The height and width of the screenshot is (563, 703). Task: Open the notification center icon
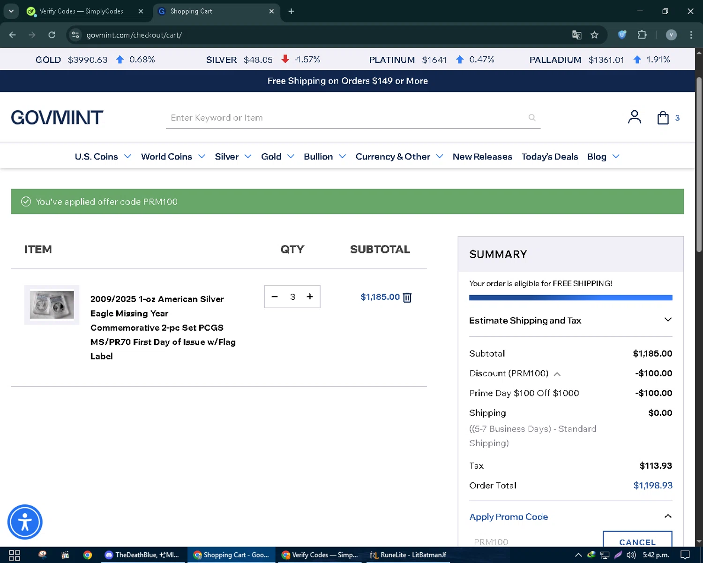[685, 555]
